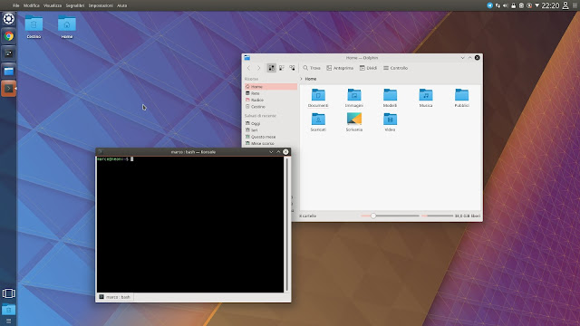Click the zoom slider in Dolphin status bar

(x=390, y=216)
